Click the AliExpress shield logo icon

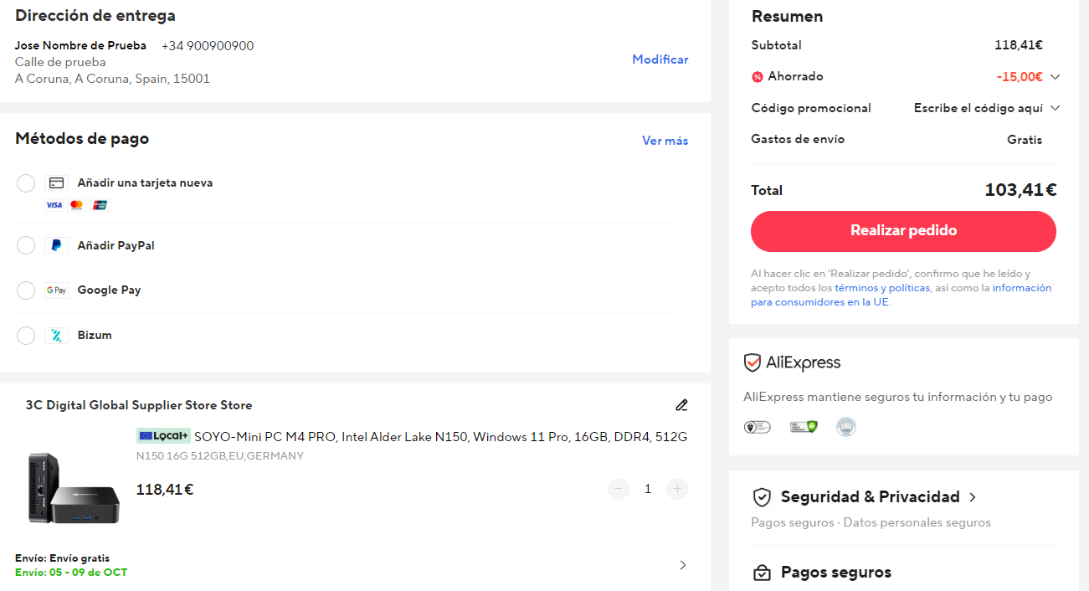coord(753,362)
